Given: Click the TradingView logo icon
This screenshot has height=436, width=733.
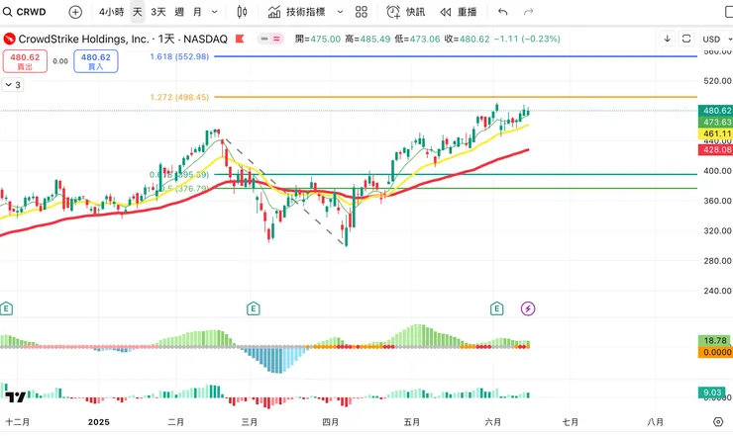Looking at the screenshot, I should pos(16,397).
